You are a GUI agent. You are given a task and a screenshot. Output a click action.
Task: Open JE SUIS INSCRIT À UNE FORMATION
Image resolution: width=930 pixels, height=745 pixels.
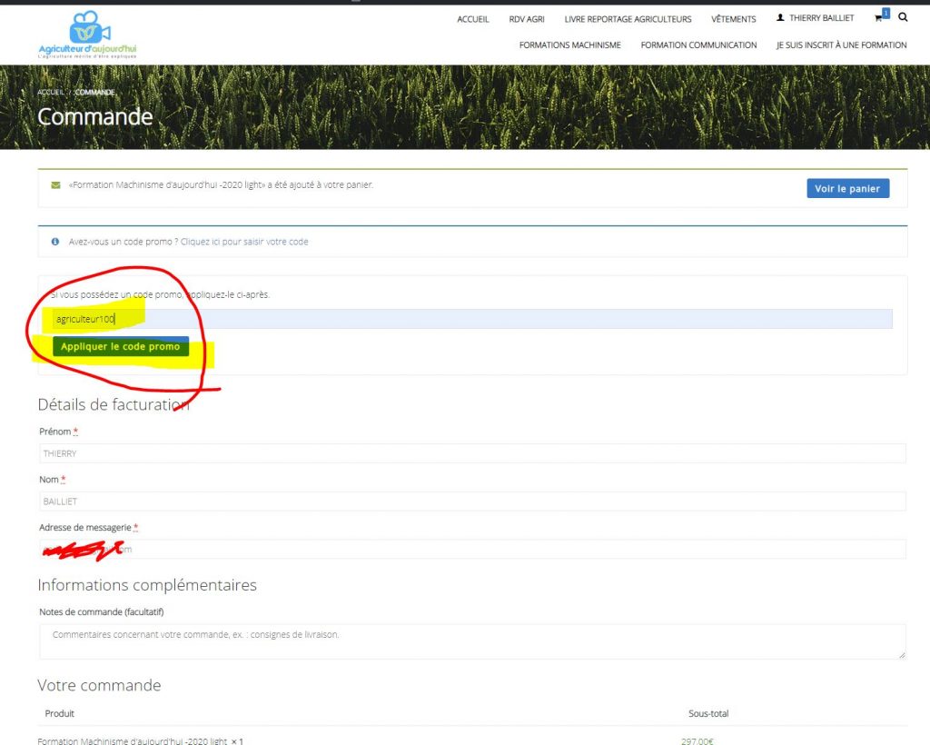click(x=841, y=45)
